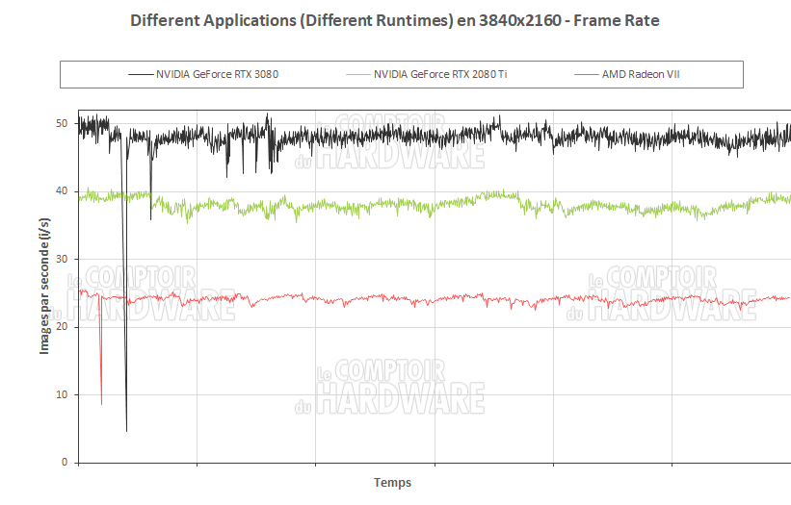
Task: Click the 'Temps' horizontal axis label
Action: click(x=392, y=483)
